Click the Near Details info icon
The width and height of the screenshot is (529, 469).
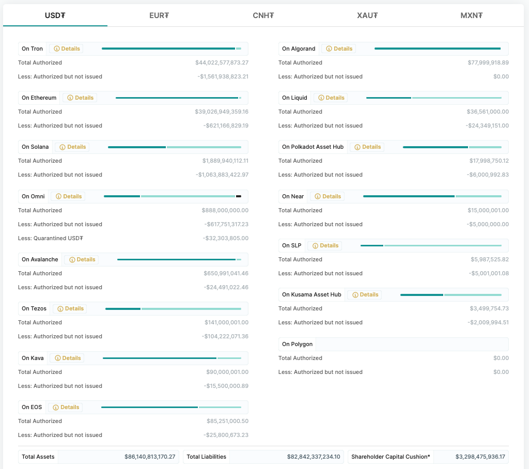pyautogui.click(x=318, y=196)
